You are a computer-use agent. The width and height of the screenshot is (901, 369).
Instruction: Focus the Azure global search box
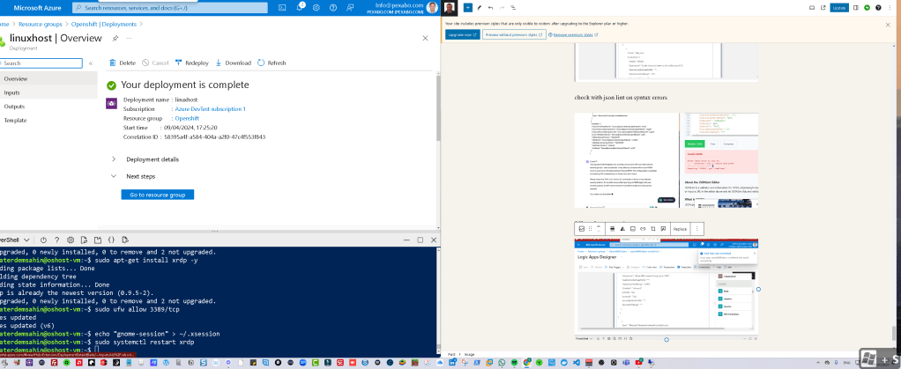pyautogui.click(x=170, y=8)
